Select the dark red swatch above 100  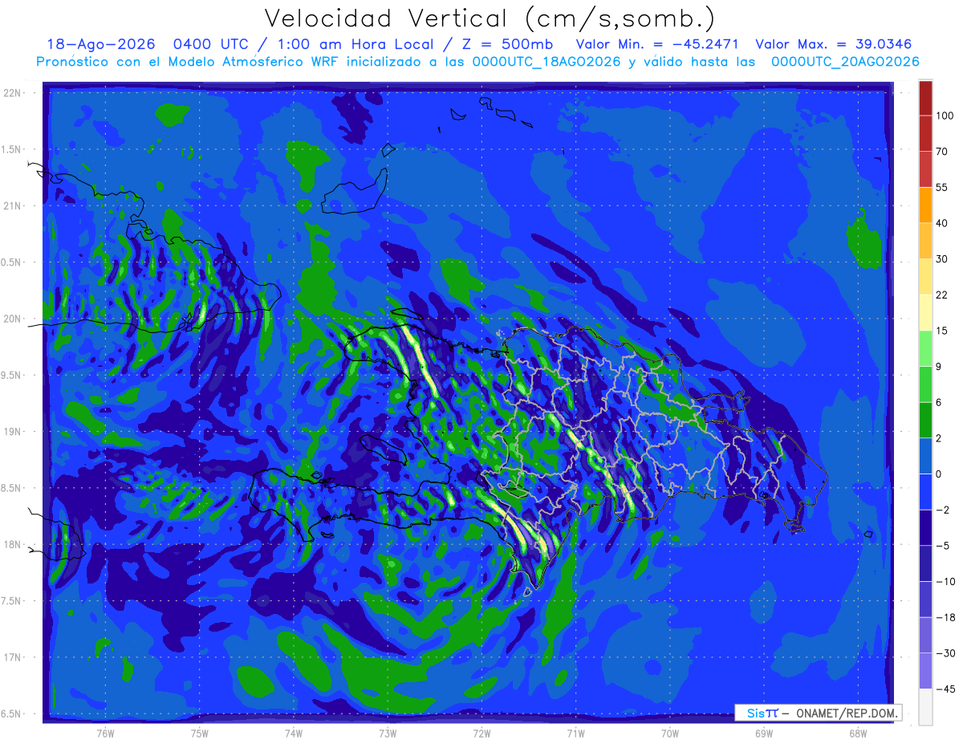[x=925, y=98]
